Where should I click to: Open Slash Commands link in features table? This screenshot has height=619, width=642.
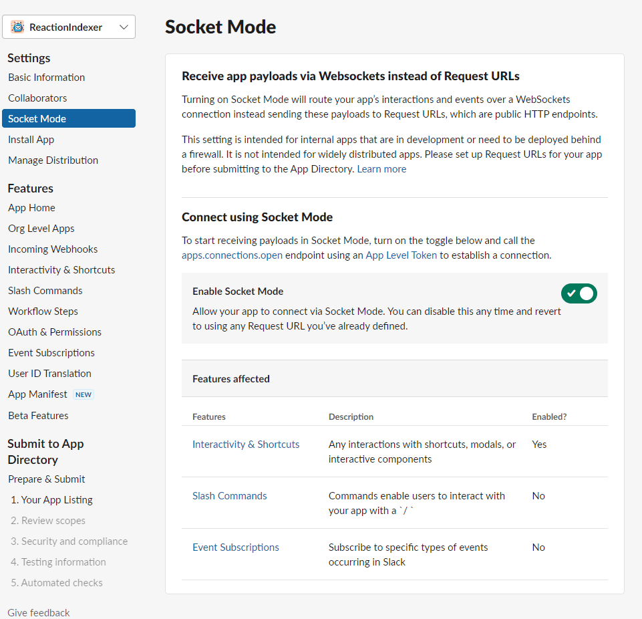coord(229,496)
